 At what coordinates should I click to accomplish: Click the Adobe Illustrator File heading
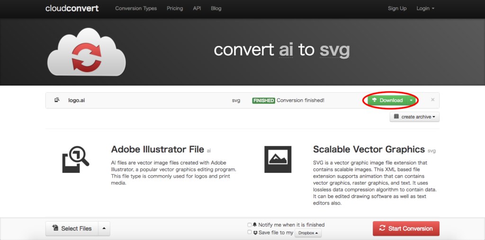[157, 150]
